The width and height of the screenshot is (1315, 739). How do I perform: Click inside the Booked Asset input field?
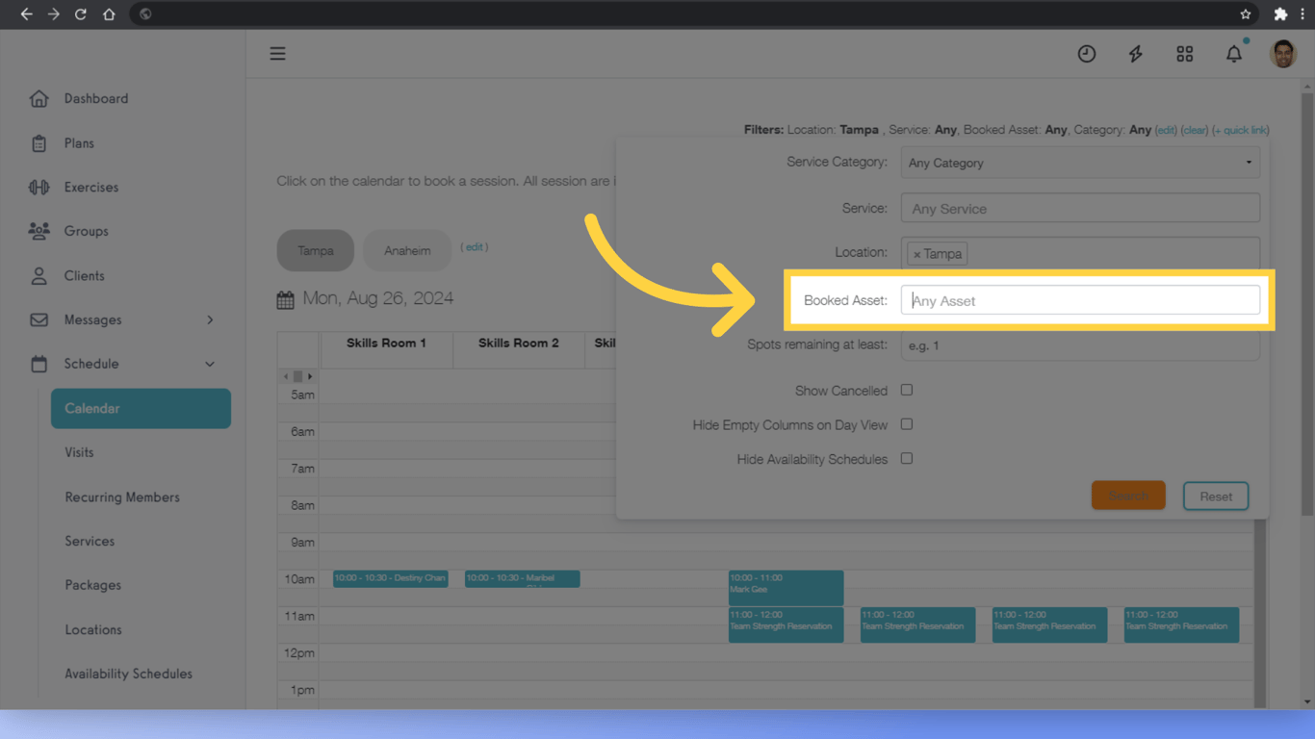tap(1080, 299)
